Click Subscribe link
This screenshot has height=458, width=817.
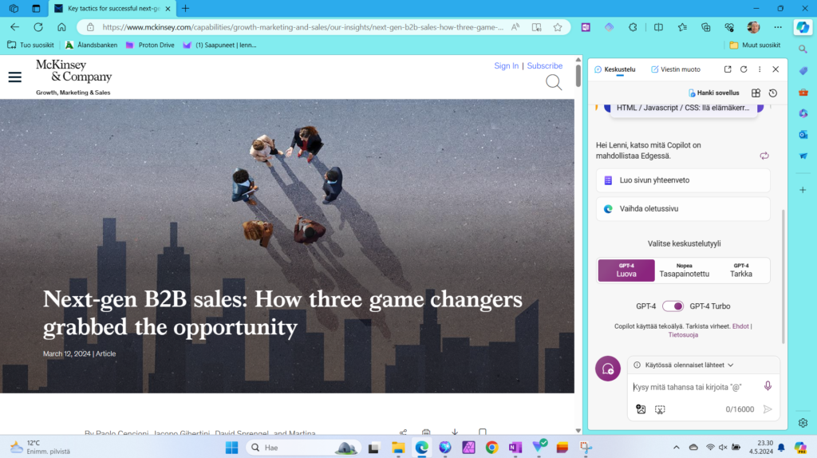pyautogui.click(x=544, y=65)
